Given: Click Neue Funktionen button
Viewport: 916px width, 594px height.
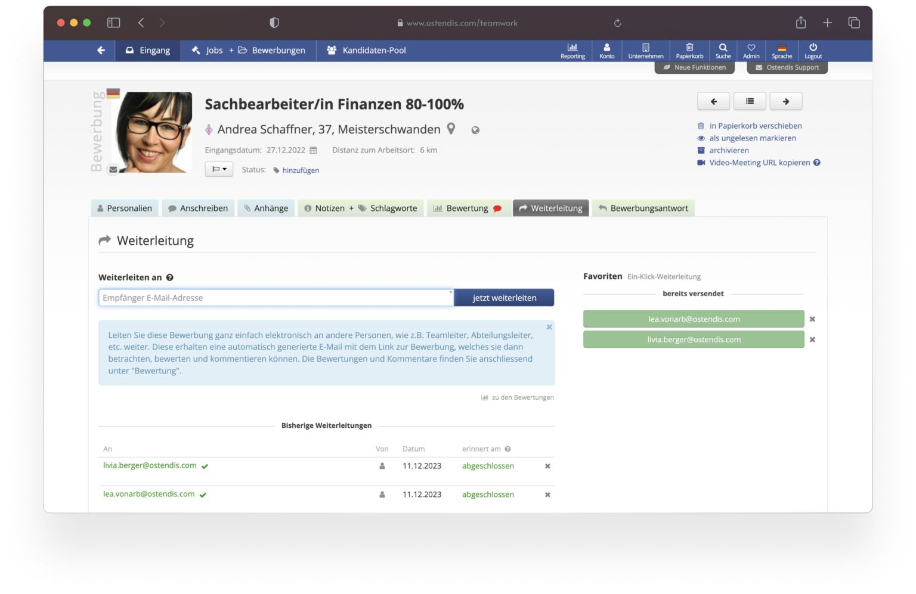Looking at the screenshot, I should [694, 67].
